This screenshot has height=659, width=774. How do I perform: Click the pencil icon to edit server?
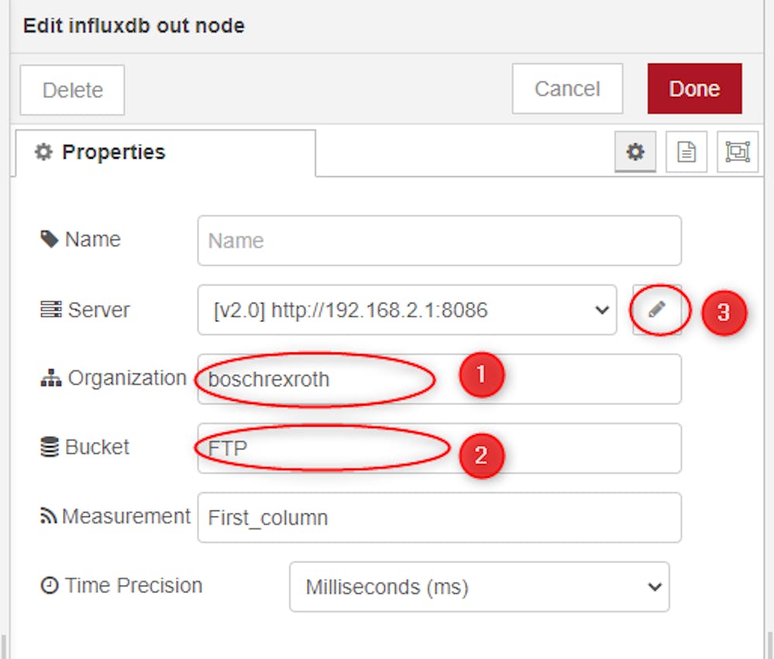coord(657,310)
